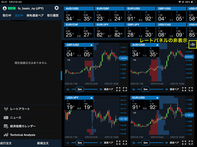Select M timeframe on EUR/USD chart
197x147 pixels.
click(167, 143)
